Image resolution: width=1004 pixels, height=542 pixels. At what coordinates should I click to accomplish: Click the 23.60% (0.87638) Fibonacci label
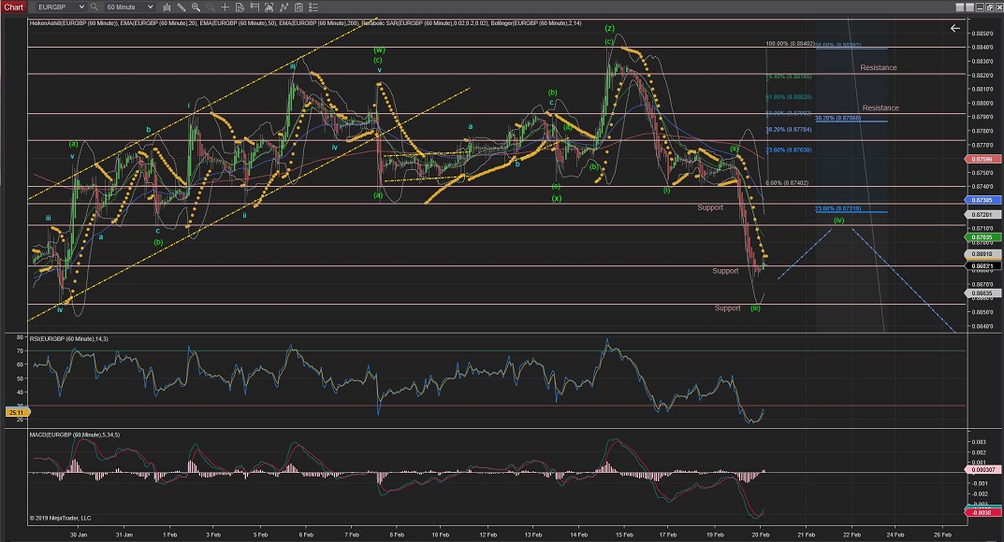pos(788,150)
